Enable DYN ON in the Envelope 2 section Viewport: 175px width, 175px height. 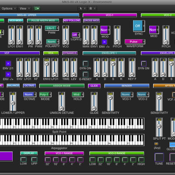coord(143,63)
